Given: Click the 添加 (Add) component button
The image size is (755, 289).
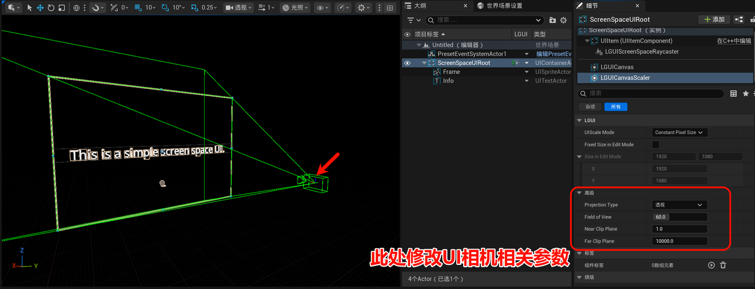Looking at the screenshot, I should click(714, 19).
